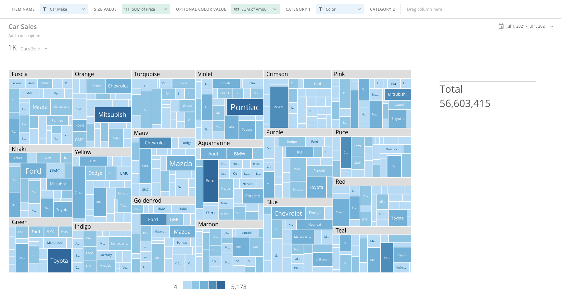Select the Mazda tile in the Mauv group

click(181, 163)
